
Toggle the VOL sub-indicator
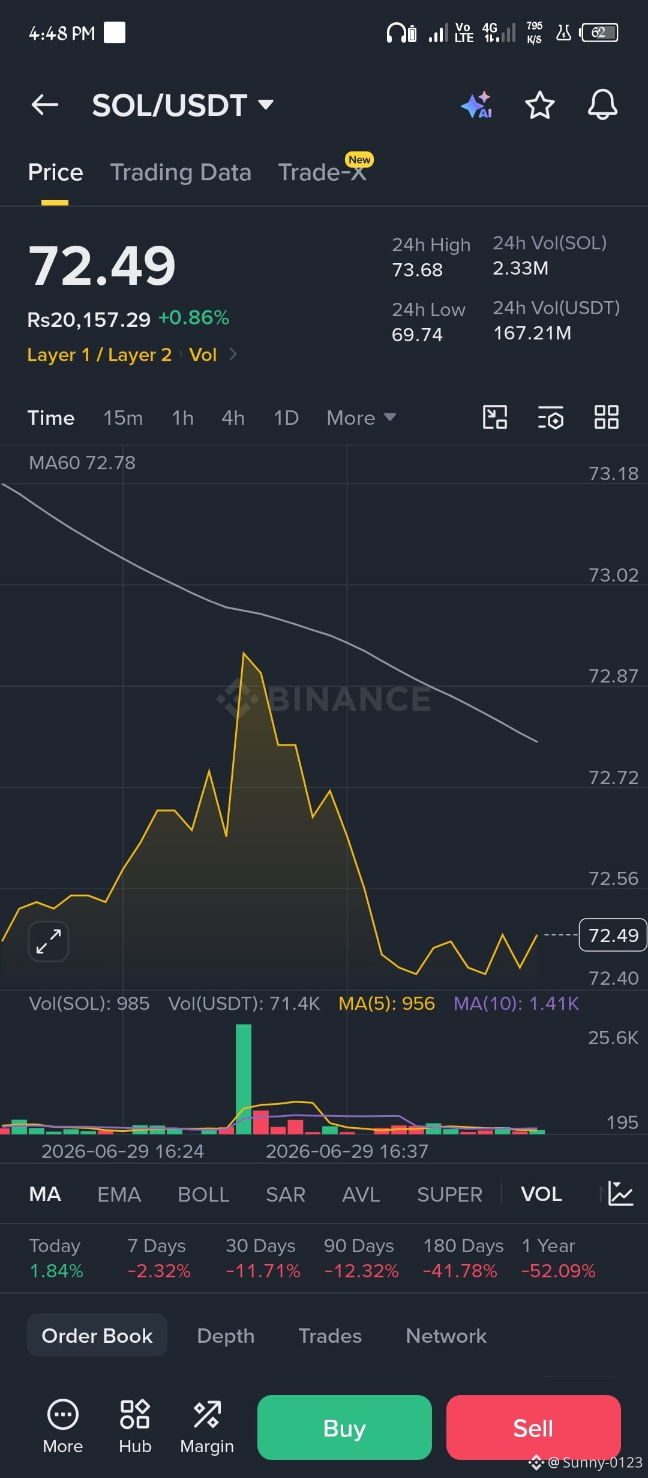coord(541,1194)
